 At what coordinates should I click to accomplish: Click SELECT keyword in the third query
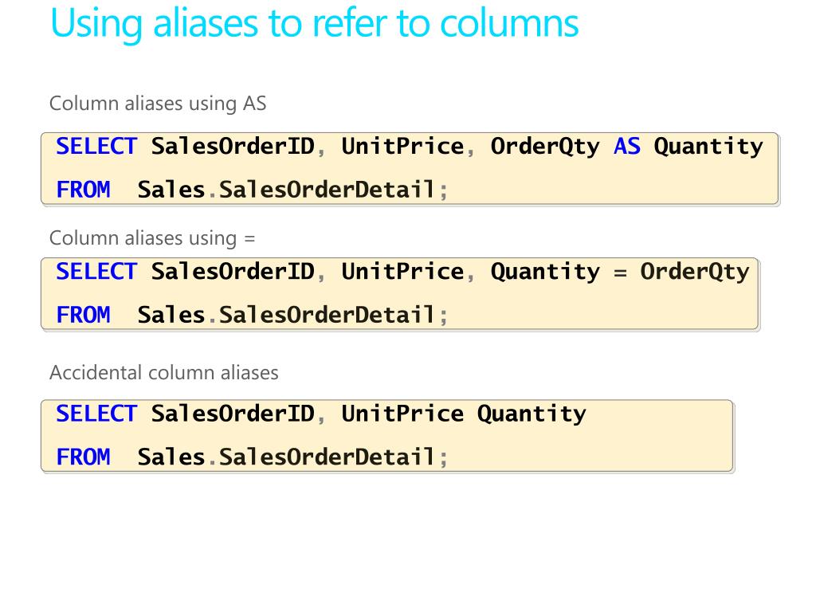96,414
